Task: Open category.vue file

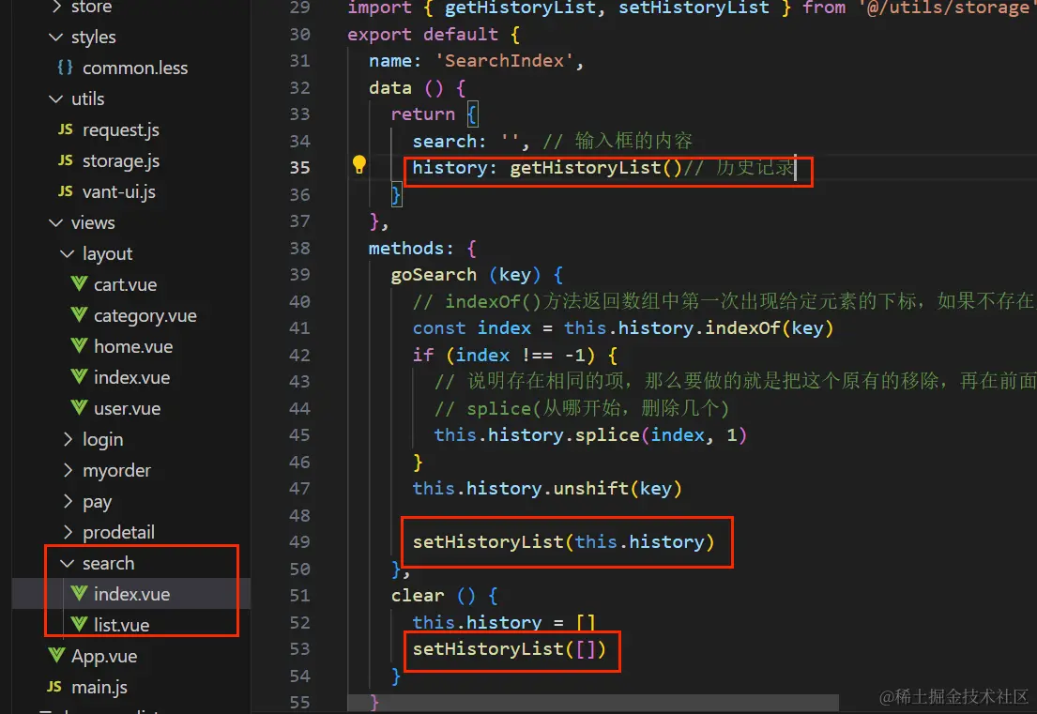Action: click(145, 316)
